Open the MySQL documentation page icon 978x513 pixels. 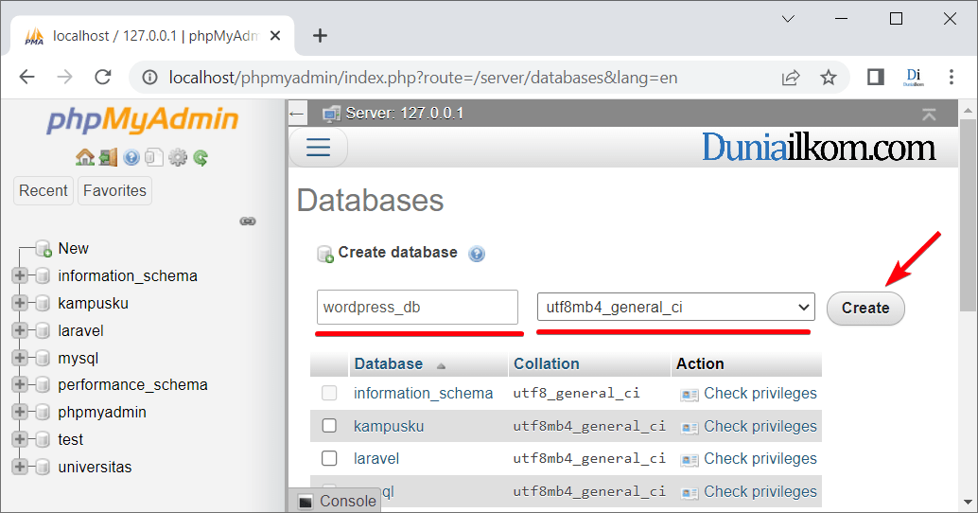(154, 157)
